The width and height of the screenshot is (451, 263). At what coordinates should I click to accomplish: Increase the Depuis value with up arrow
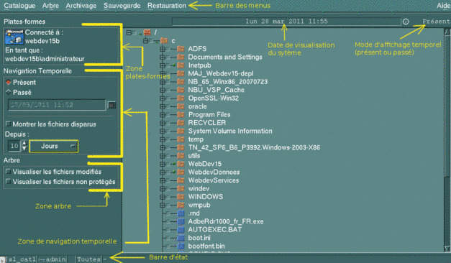[x=24, y=143]
